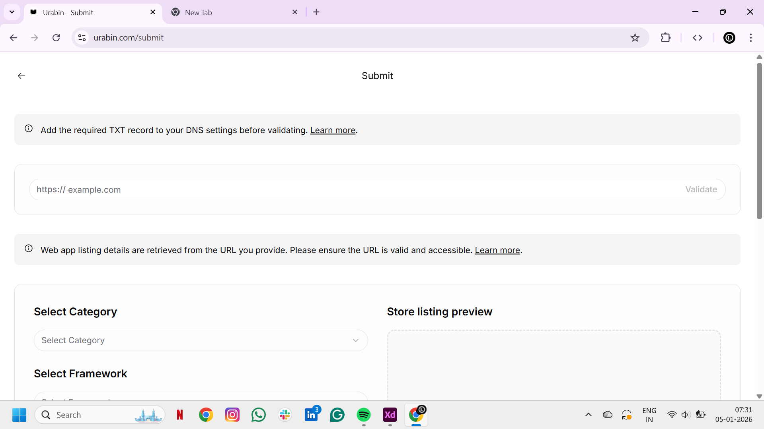
Task: Show hidden system tray icons
Action: (x=589, y=415)
